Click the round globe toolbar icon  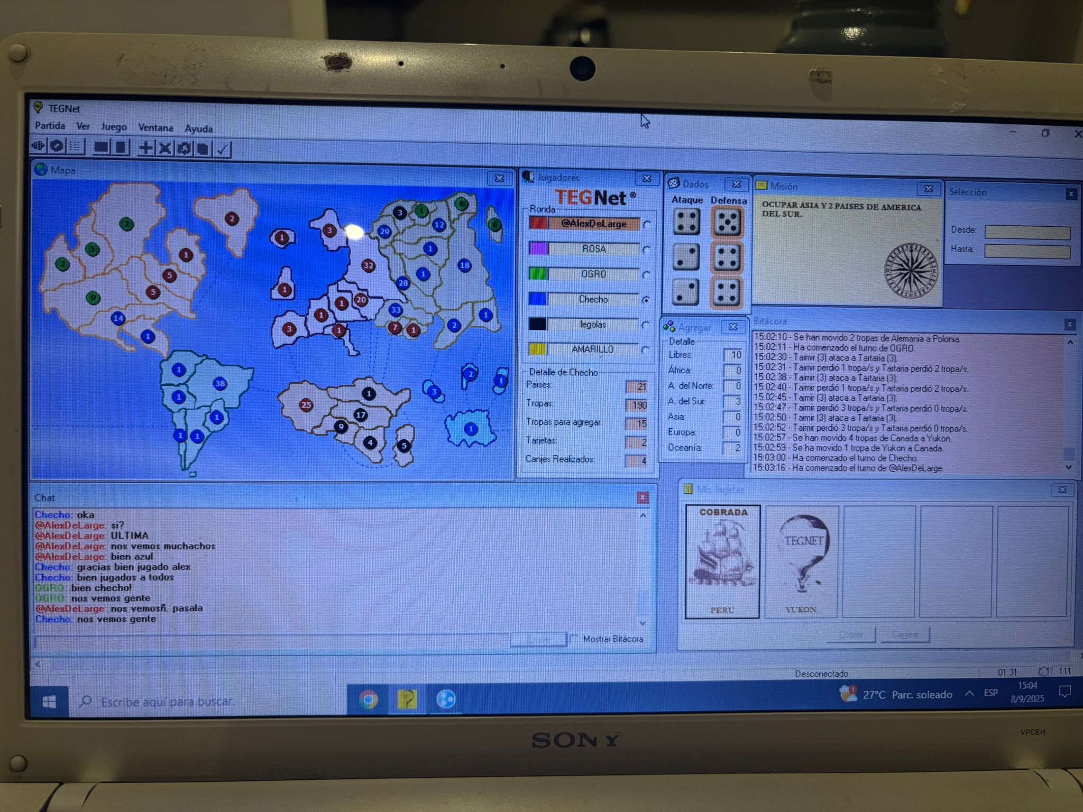[57, 146]
